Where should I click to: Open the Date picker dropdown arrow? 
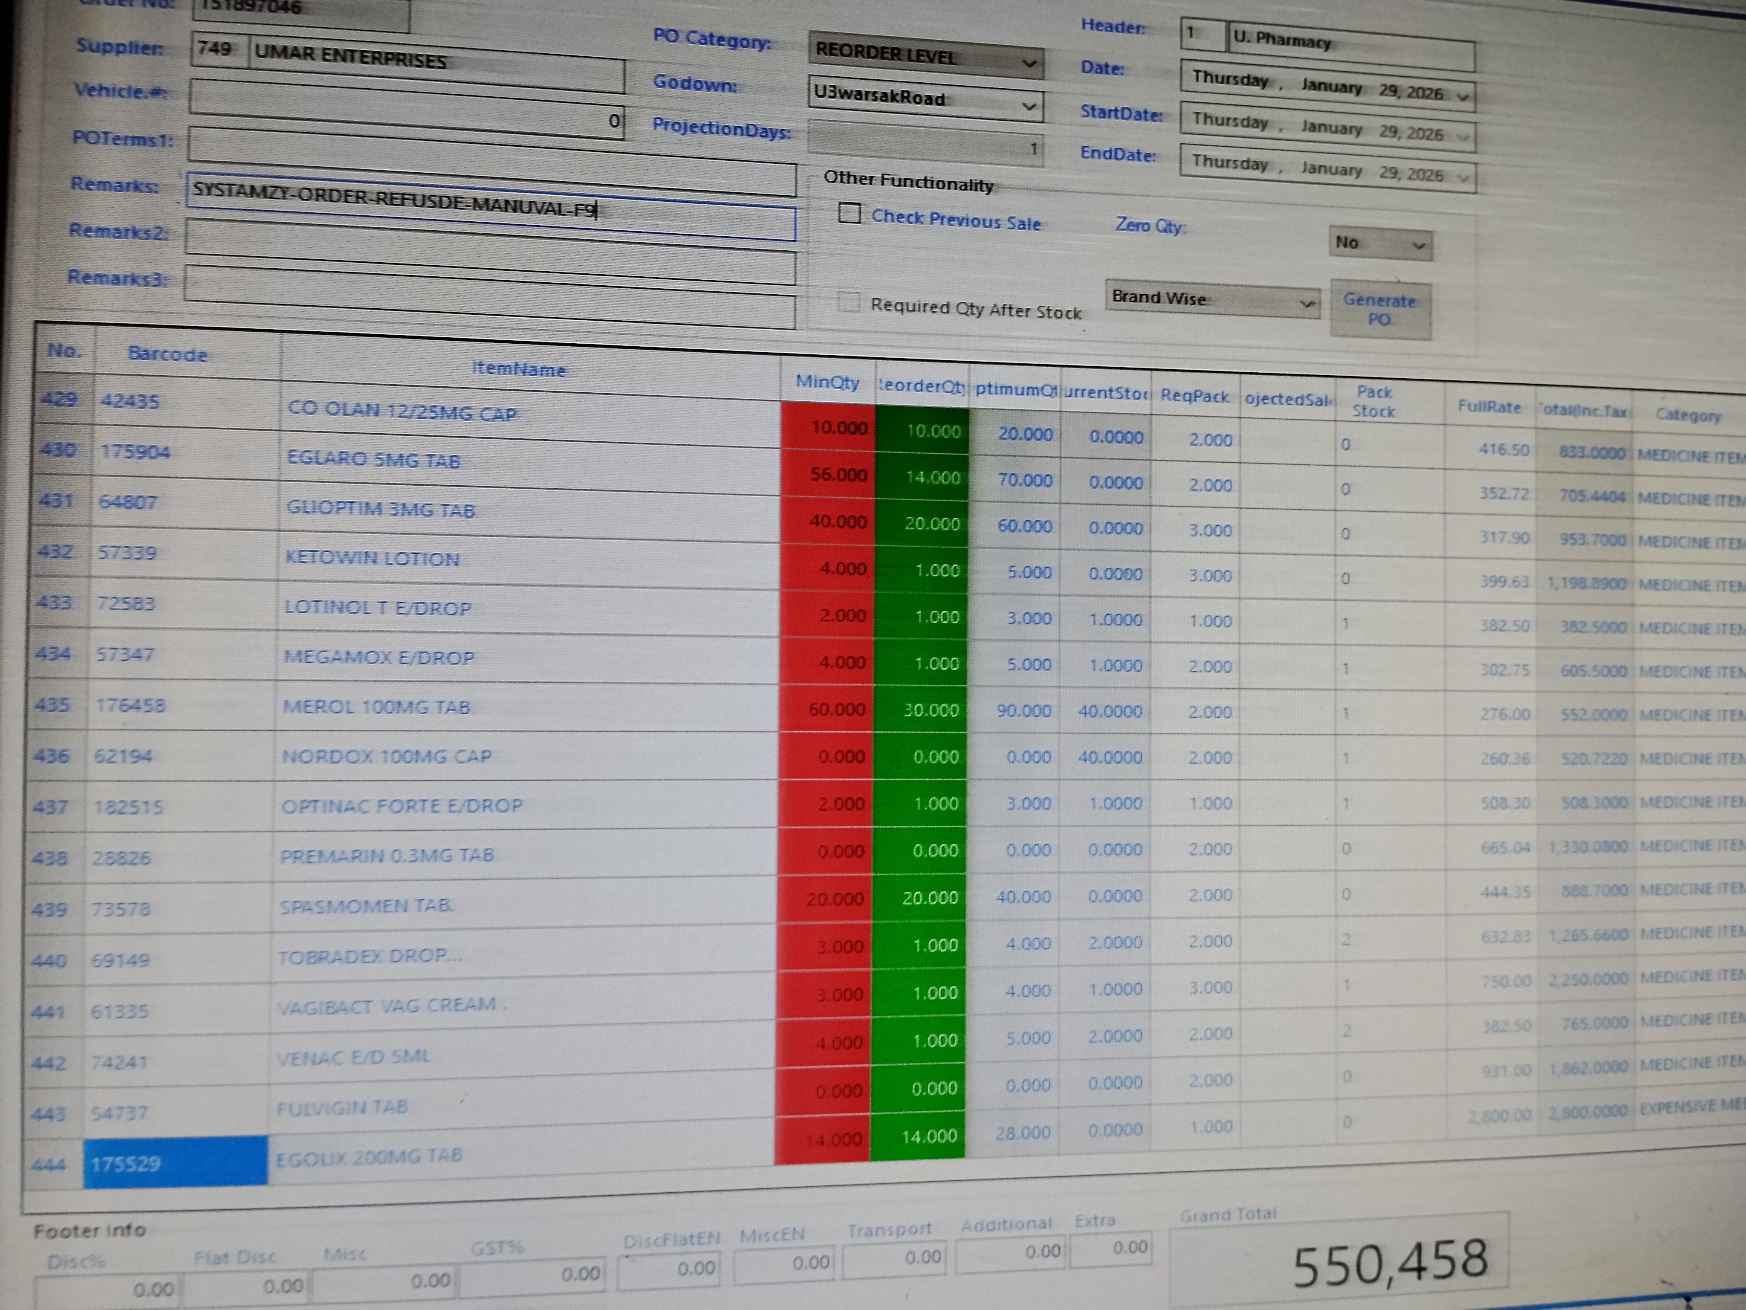point(1463,97)
